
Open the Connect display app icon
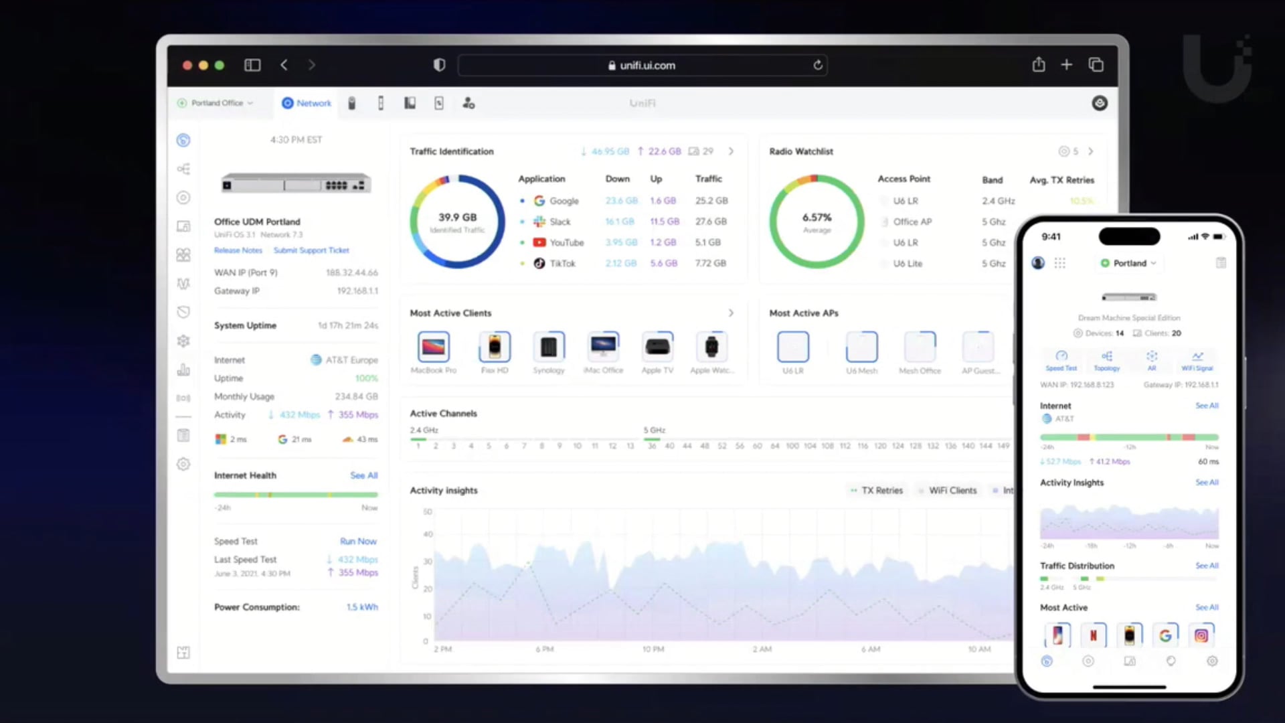click(439, 103)
